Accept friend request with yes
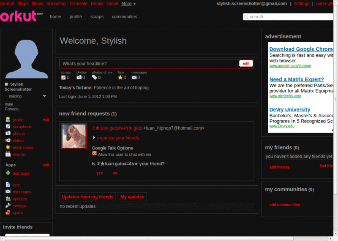338x241 pixels. 99,173
